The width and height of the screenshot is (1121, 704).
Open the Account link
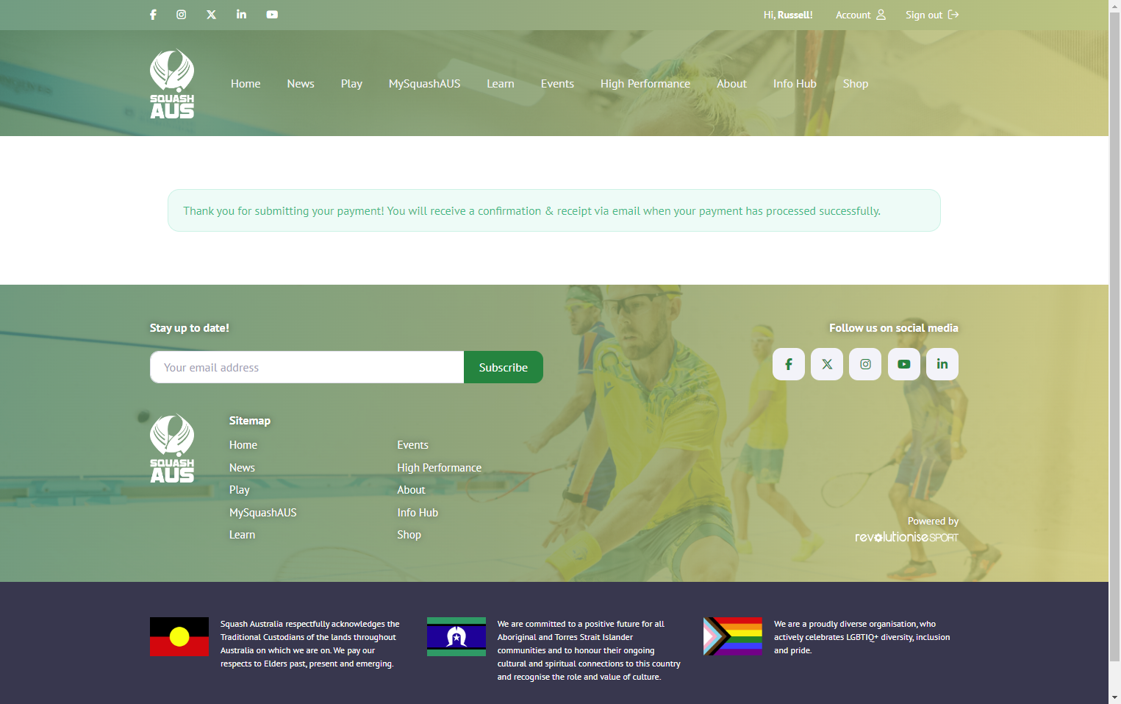(861, 15)
